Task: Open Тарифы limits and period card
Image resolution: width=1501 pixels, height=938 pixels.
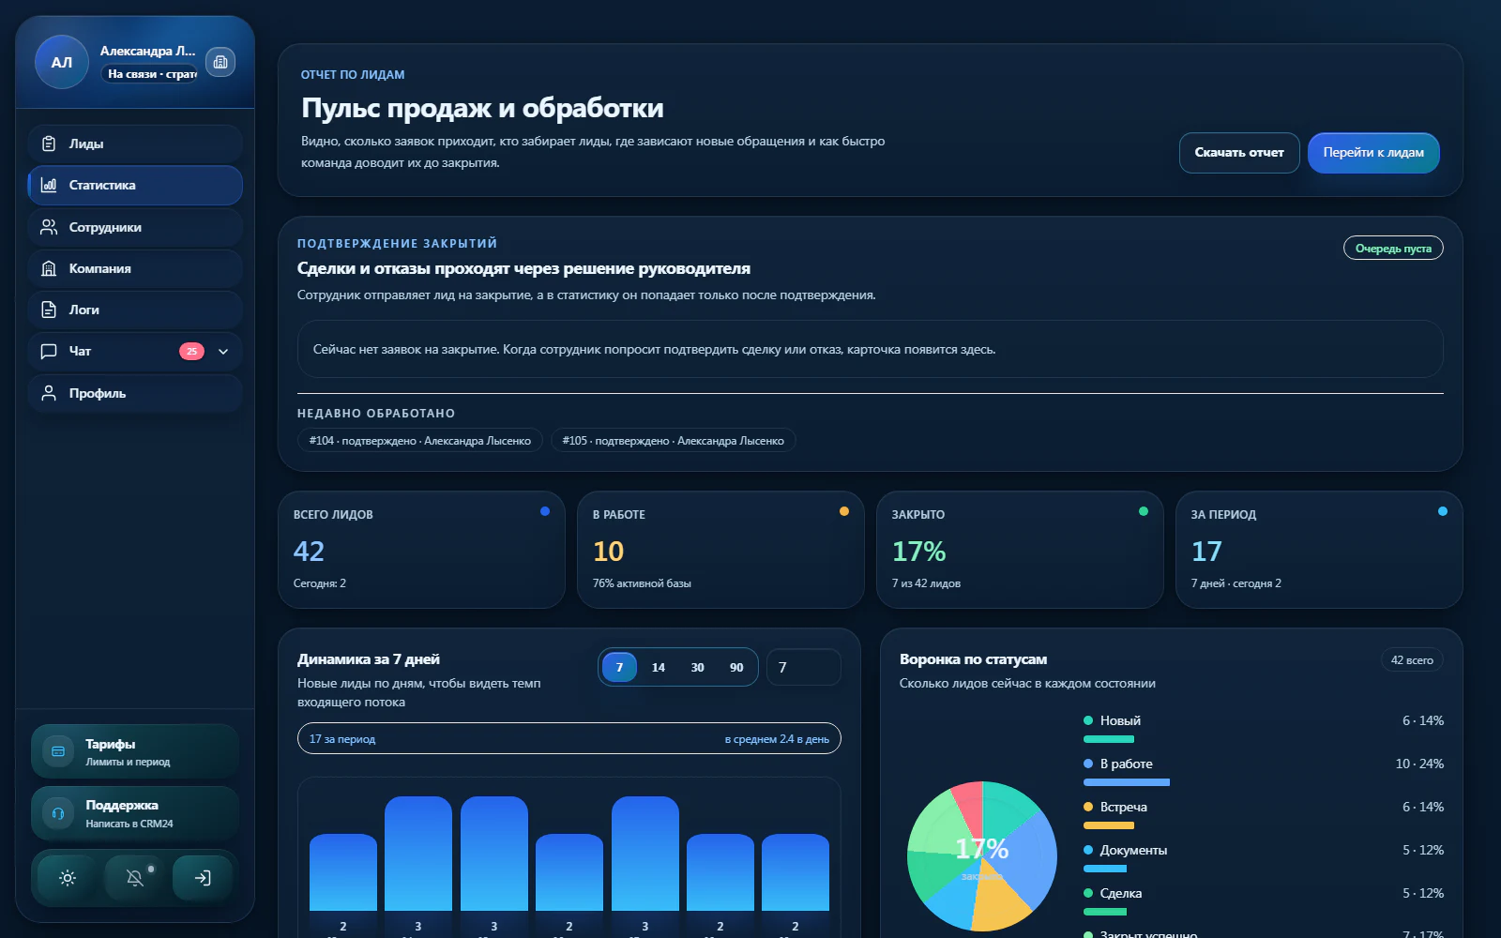Action: (x=135, y=751)
